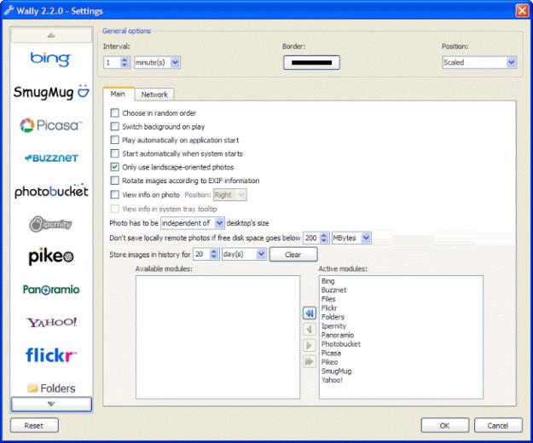Close the Wally Settings window

[x=522, y=10]
